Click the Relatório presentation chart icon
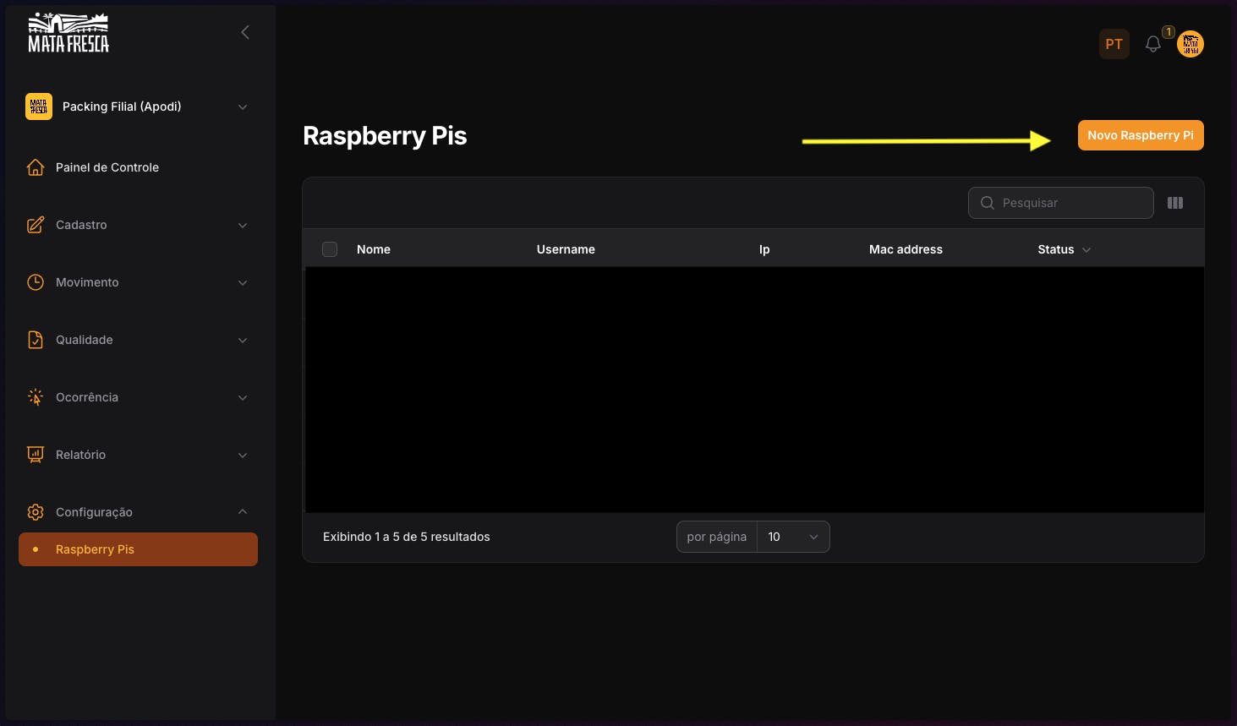 click(x=36, y=455)
